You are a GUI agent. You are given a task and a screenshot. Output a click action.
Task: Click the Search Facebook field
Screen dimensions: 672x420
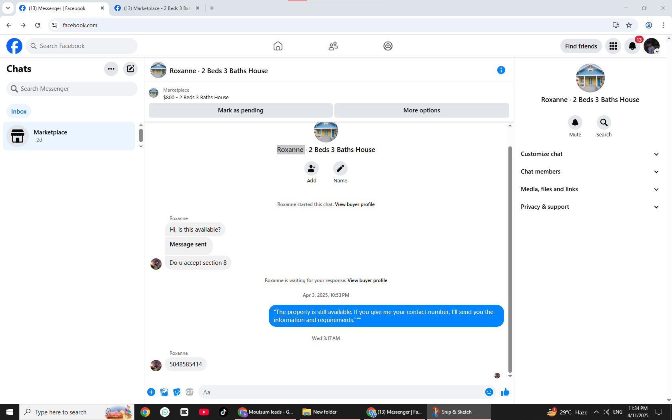tap(82, 46)
